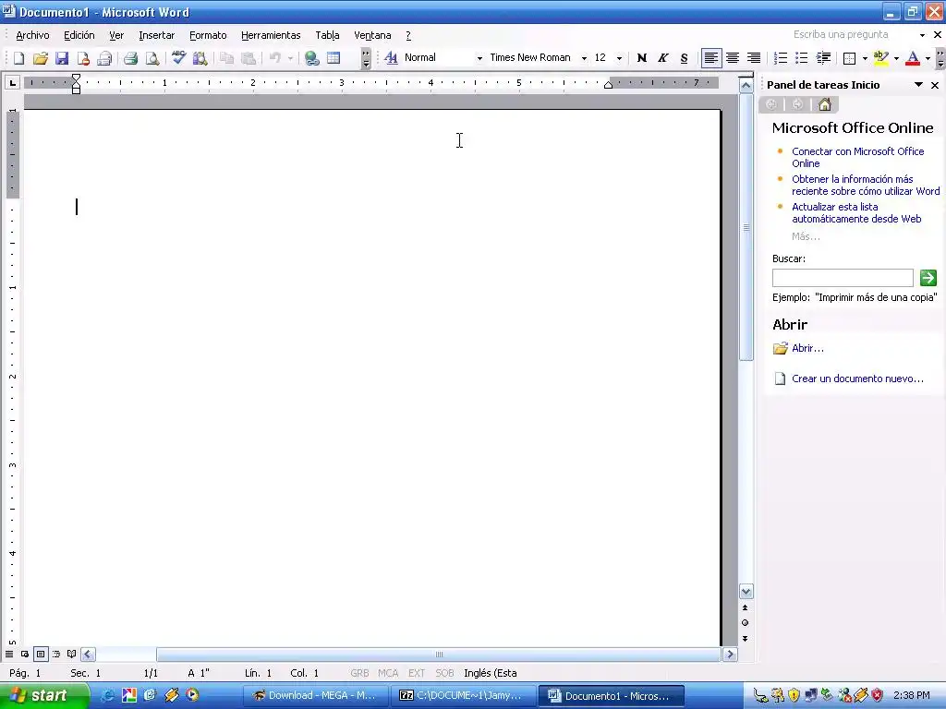946x709 pixels.
Task: Insert hyperlink using the globe icon
Action: tap(312, 58)
